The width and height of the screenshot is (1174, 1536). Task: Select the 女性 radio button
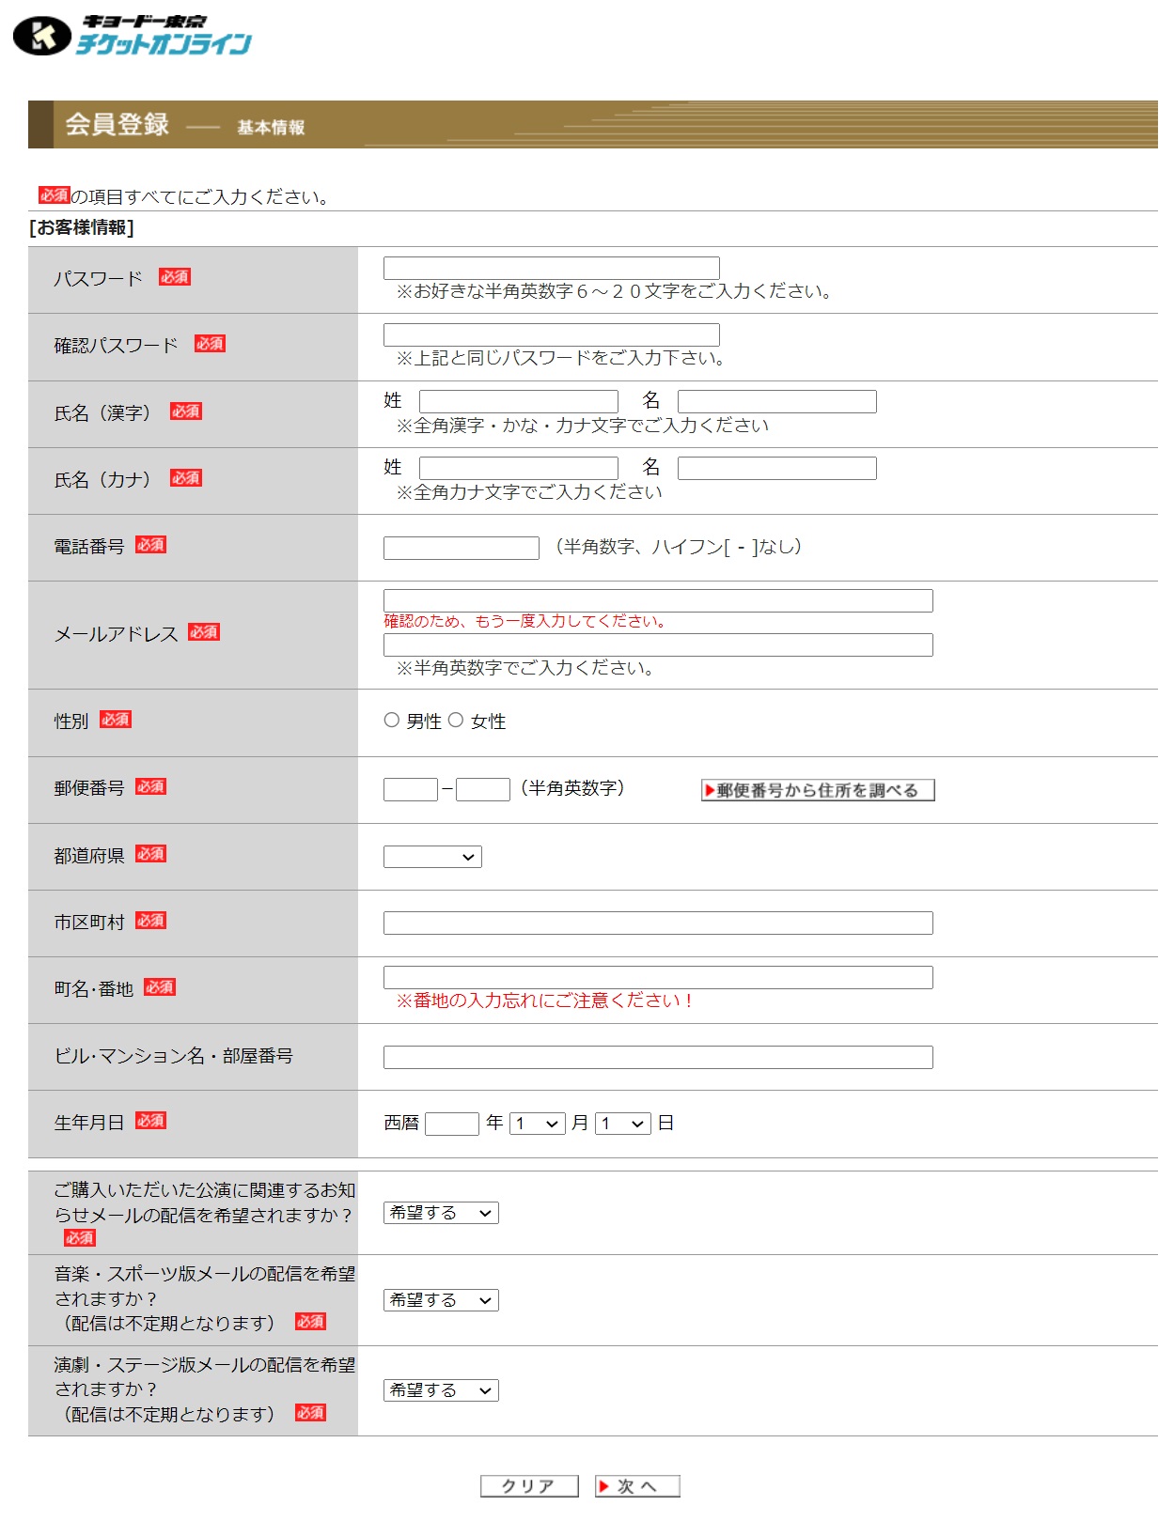pos(456,721)
